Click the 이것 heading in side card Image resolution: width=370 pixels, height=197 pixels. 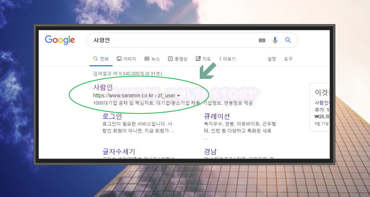point(322,92)
